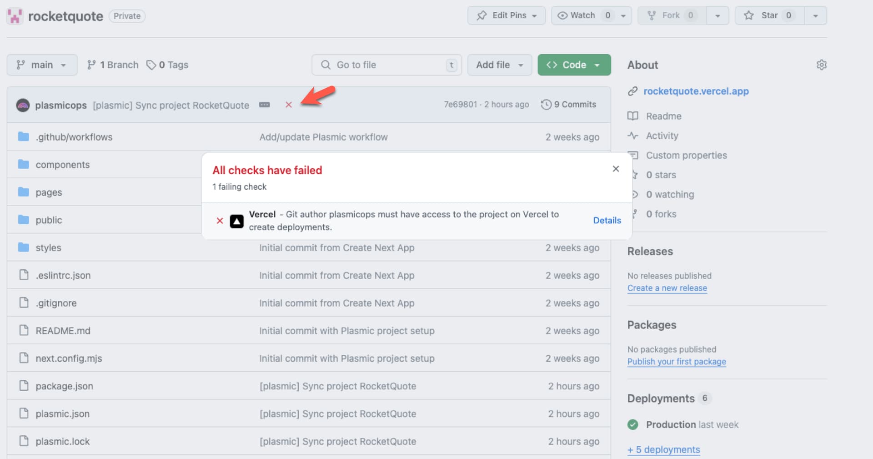This screenshot has width=873, height=459.
Task: Open rocketquote.vercel.app link
Action: pos(696,91)
